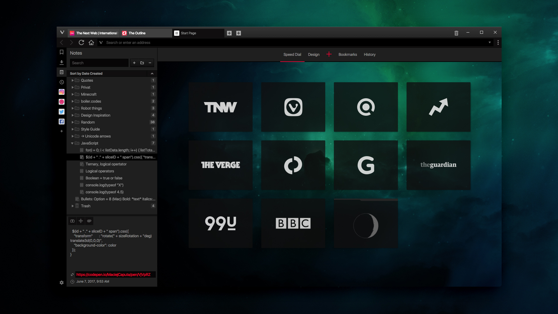Click the CodePen link in note preview
Viewport: 558px width, 314px height.
click(113, 274)
